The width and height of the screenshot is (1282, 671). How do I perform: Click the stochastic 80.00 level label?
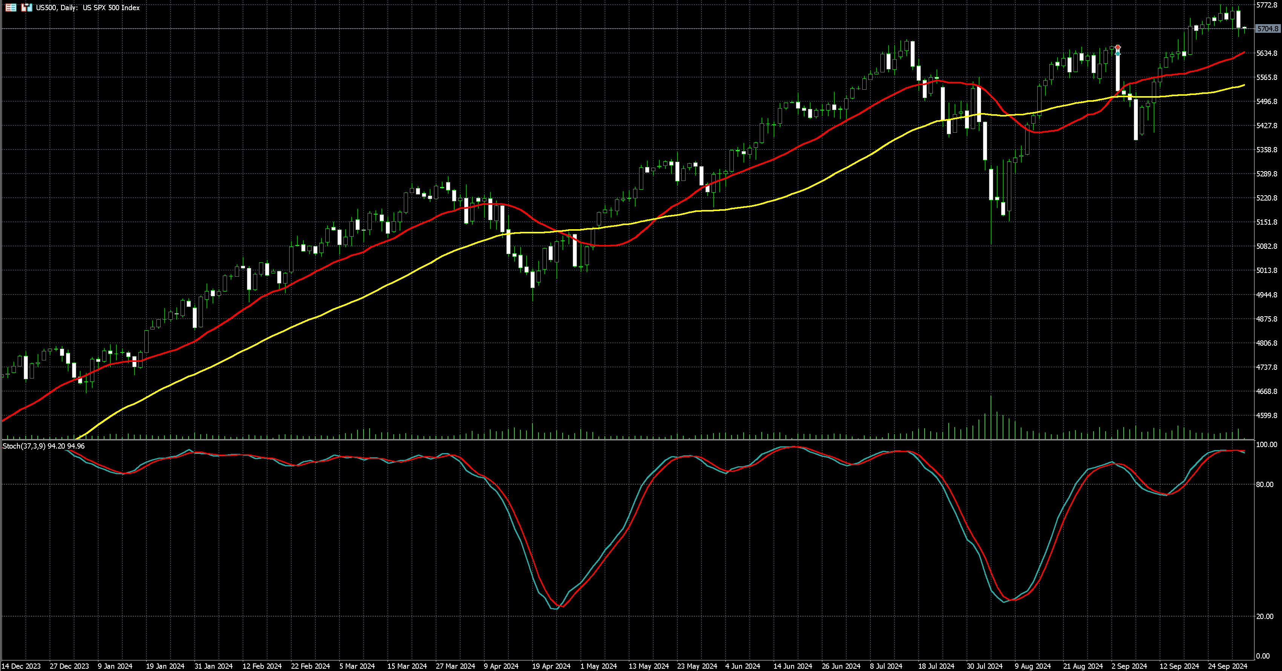[x=1265, y=484]
